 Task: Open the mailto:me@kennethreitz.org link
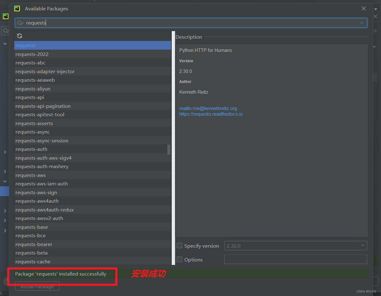point(208,108)
